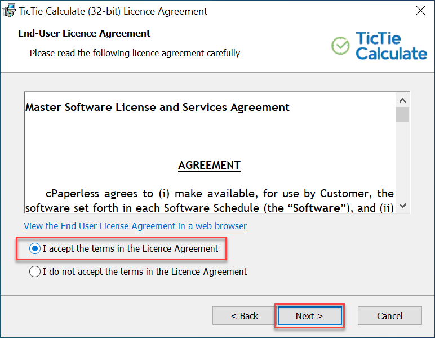Screen dimensions: 435x338
Task: Proceed with the Next button
Action: (x=309, y=316)
